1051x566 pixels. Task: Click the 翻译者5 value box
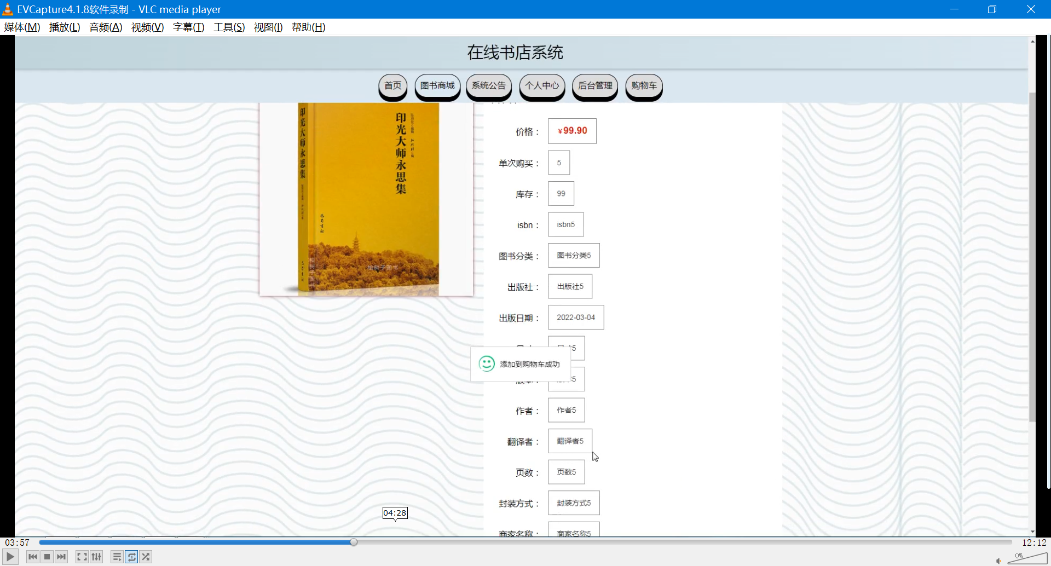[x=570, y=441]
